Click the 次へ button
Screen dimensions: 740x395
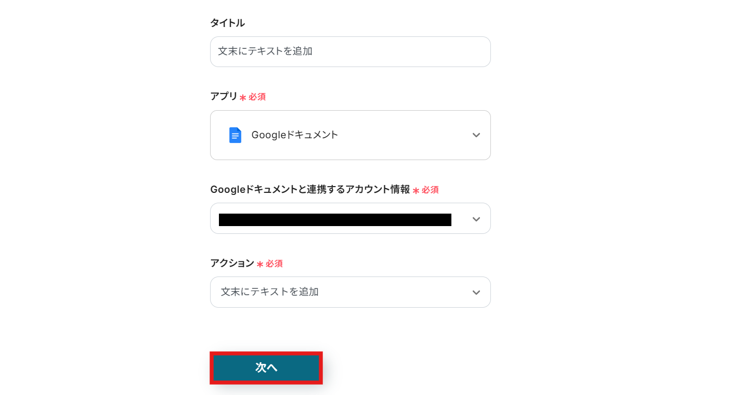click(266, 368)
